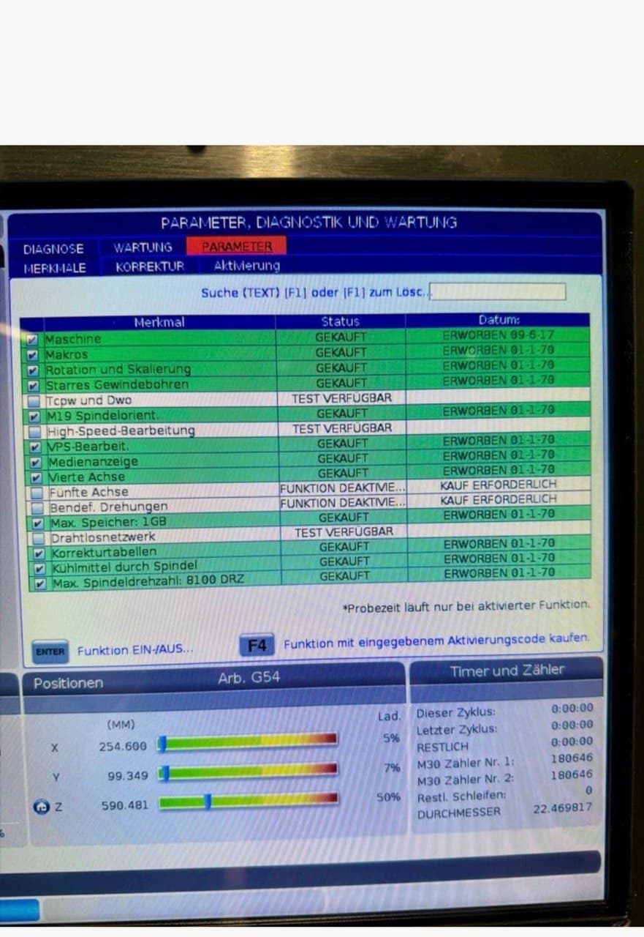Screen dimensions: 644x937
Task: Select the Timer und Zähler panel header
Action: 507,670
